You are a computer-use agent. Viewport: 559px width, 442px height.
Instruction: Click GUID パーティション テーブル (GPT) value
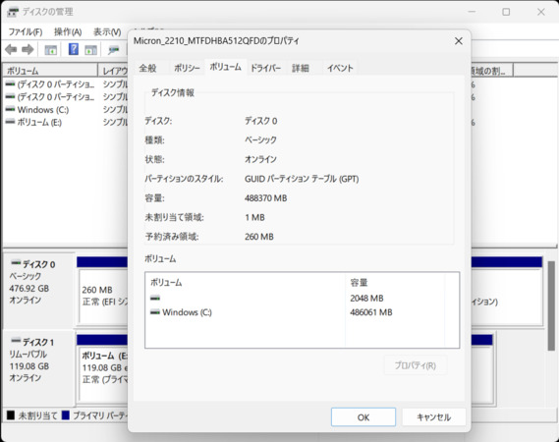pyautogui.click(x=302, y=179)
